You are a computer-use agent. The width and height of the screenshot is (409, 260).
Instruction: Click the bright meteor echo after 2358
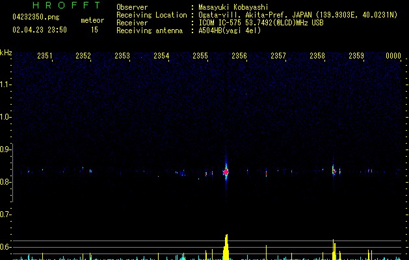coord(334,171)
